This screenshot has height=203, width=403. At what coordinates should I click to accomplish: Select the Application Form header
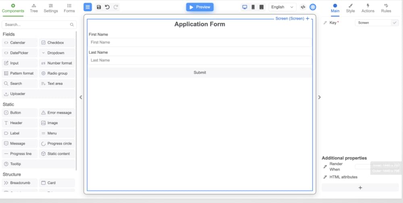(200, 24)
